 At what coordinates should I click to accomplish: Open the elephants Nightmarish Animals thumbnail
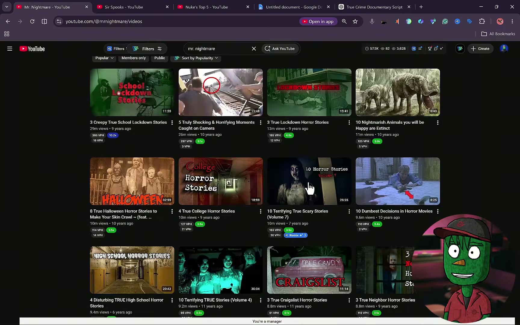pos(398,92)
